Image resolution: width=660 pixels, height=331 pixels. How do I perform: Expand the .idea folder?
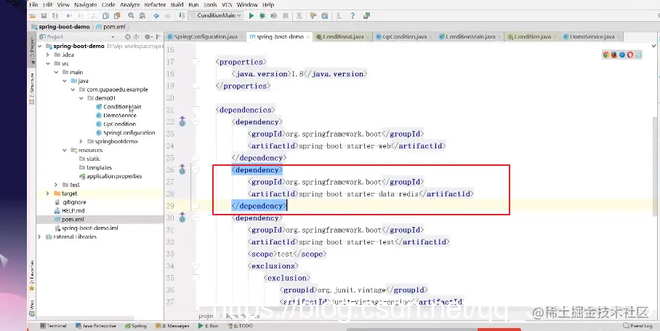[48, 55]
